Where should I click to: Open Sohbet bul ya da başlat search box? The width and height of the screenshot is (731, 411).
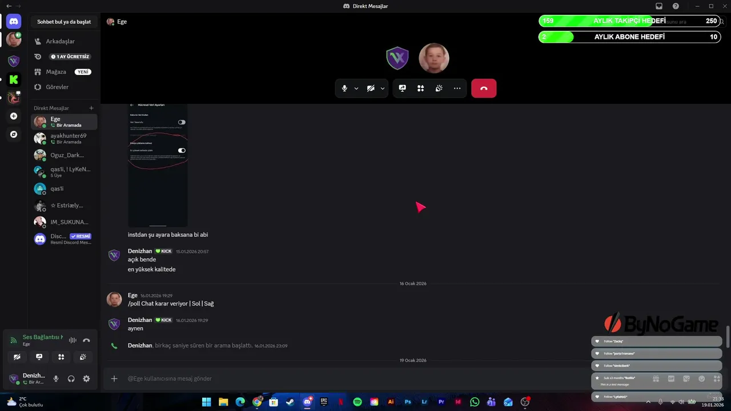click(64, 22)
